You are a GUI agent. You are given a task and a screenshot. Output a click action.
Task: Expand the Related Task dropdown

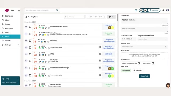tap(144, 47)
